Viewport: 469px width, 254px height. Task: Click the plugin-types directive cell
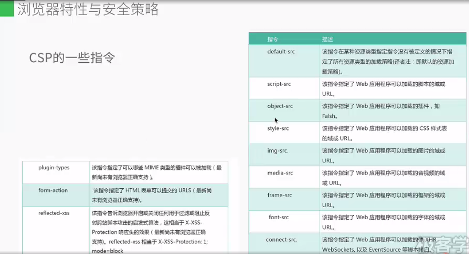point(54,168)
